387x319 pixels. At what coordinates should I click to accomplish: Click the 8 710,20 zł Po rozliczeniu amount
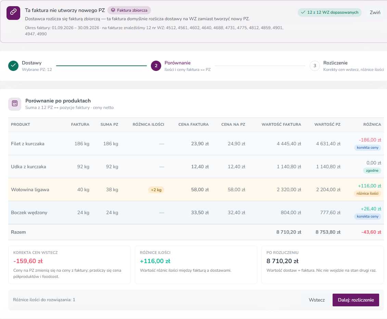tap(283, 261)
